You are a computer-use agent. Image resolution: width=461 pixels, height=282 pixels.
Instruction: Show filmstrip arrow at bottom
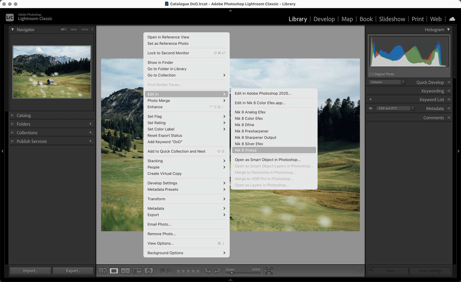[x=230, y=280]
